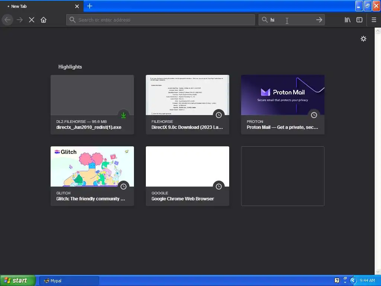Click DirectX 9.0c Download (2023 La... title
381x286 pixels.
[187, 127]
